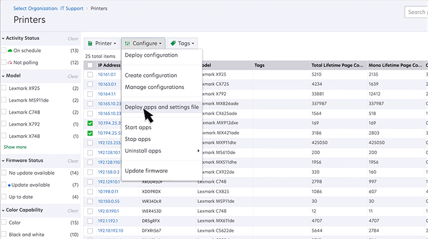
Task: Select Manage configurations menu entry
Action: coord(154,87)
